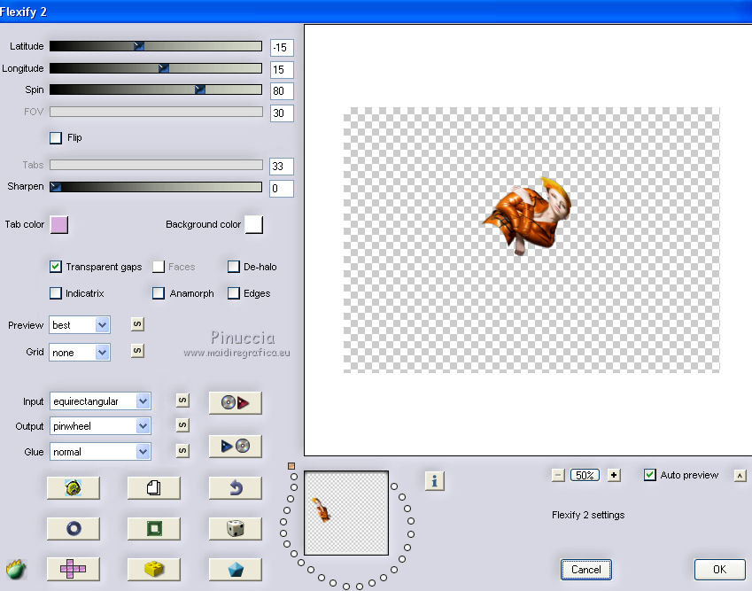Click the dice randomize button

pyautogui.click(x=235, y=529)
